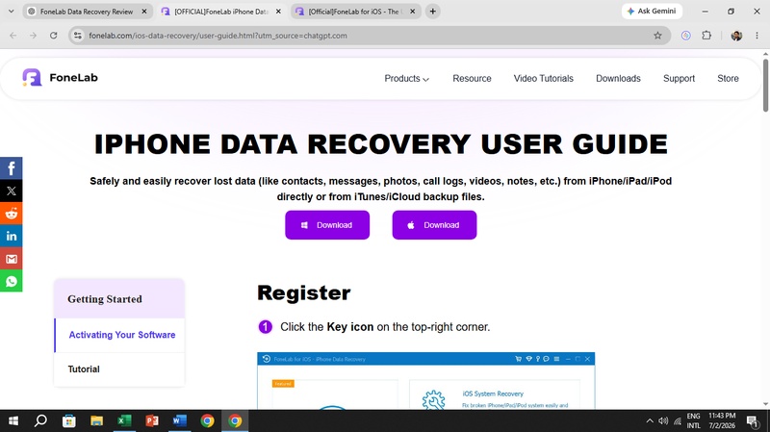Open Windows Start menu
The height and width of the screenshot is (432, 770).
[x=13, y=420]
